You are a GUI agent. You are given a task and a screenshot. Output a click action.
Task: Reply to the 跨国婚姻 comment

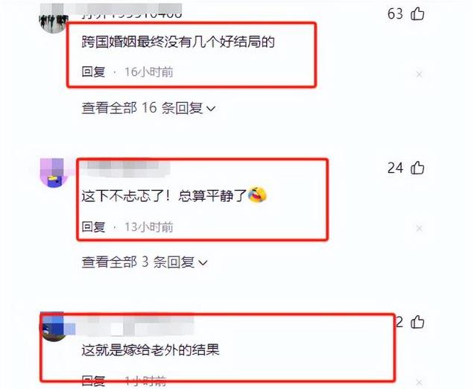pyautogui.click(x=93, y=72)
